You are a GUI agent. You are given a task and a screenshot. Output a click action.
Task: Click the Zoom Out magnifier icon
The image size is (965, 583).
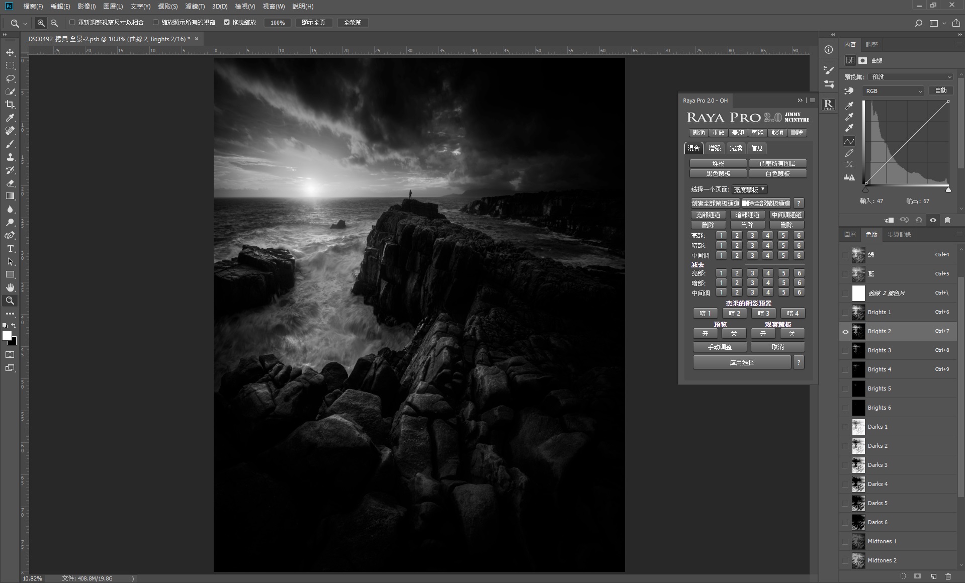click(x=54, y=23)
